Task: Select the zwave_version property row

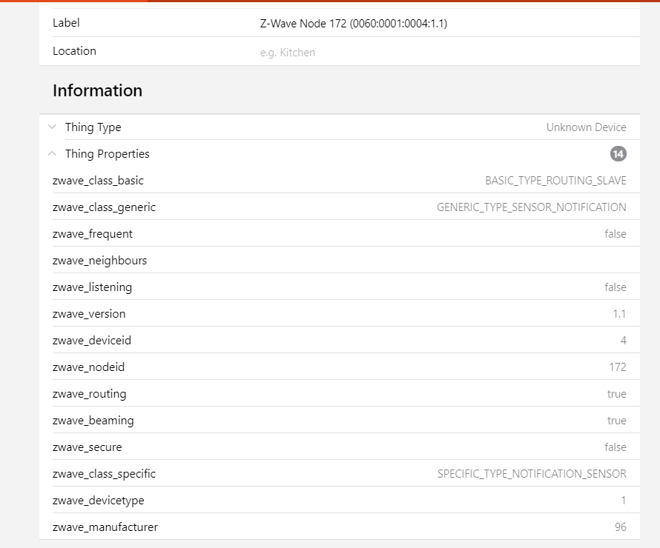Action: tap(339, 314)
